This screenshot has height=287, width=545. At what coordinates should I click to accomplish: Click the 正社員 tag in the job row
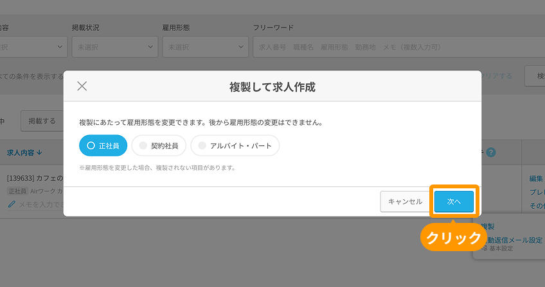[17, 191]
